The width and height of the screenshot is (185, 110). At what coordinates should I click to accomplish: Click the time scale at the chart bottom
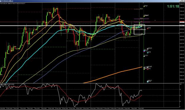pyautogui.click(x=90, y=108)
